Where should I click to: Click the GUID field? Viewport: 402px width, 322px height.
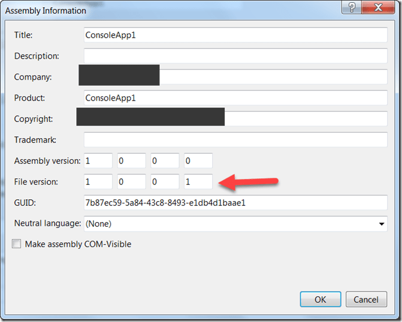click(235, 203)
